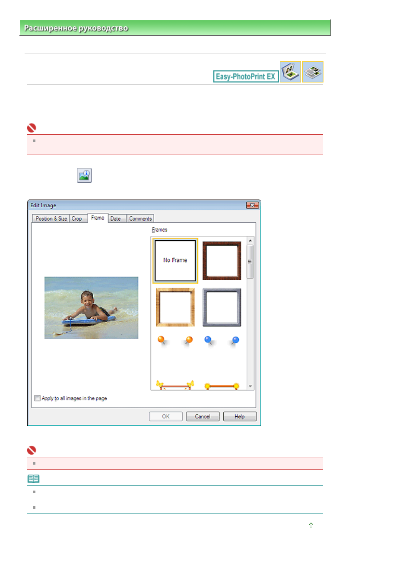Click the Album icon beside Easy-PhotoPrint EX
The height and width of the screenshot is (583, 412).
[290, 72]
